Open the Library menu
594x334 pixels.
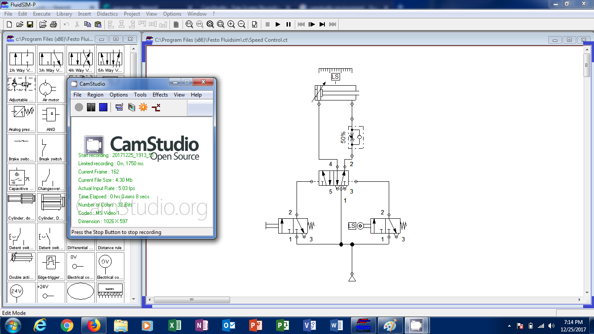pos(64,14)
